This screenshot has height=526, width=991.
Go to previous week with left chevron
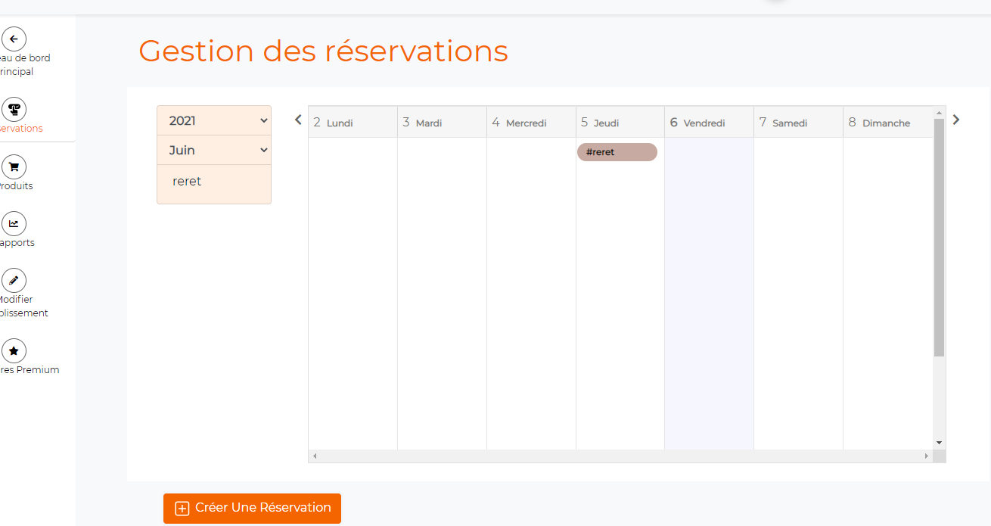tap(298, 120)
